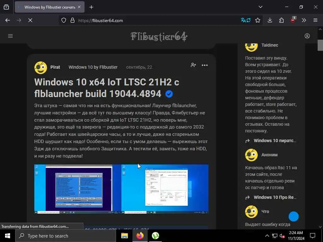The height and width of the screenshot is (242, 323).
Task: Open Firefox View recent browsing icon
Action: click(6, 7)
